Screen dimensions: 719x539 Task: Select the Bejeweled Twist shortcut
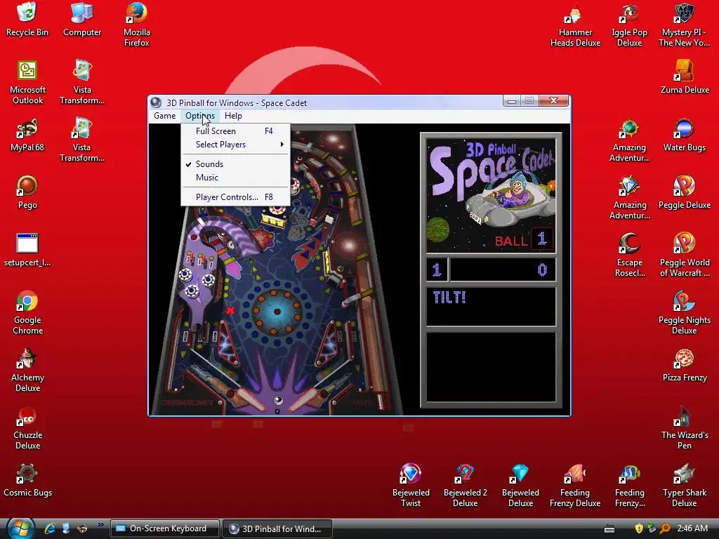click(x=410, y=485)
